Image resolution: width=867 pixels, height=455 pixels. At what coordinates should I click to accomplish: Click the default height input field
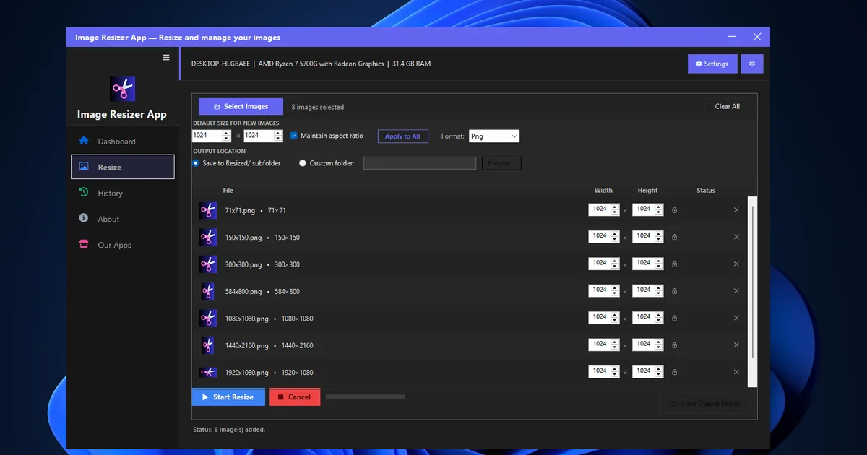pyautogui.click(x=258, y=136)
